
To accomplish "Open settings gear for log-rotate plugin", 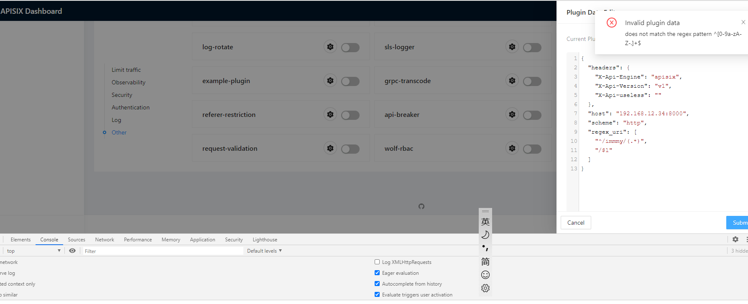I will pyautogui.click(x=330, y=47).
